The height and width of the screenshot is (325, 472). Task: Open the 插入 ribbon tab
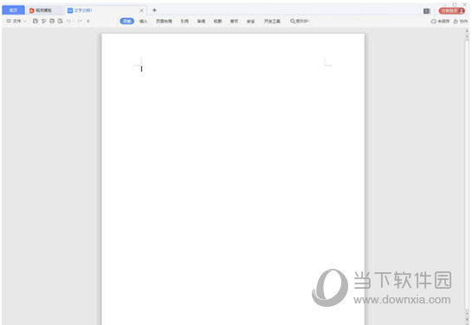(x=144, y=21)
